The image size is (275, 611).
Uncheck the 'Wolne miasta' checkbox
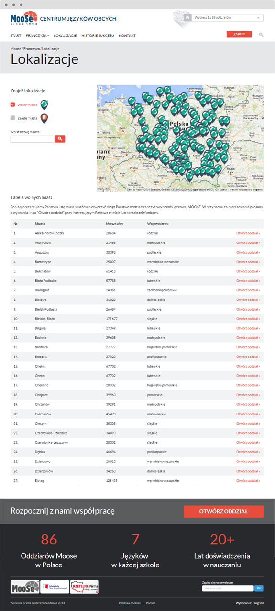[x=13, y=104]
